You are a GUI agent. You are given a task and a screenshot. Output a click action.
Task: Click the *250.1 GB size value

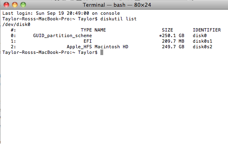tap(172, 36)
